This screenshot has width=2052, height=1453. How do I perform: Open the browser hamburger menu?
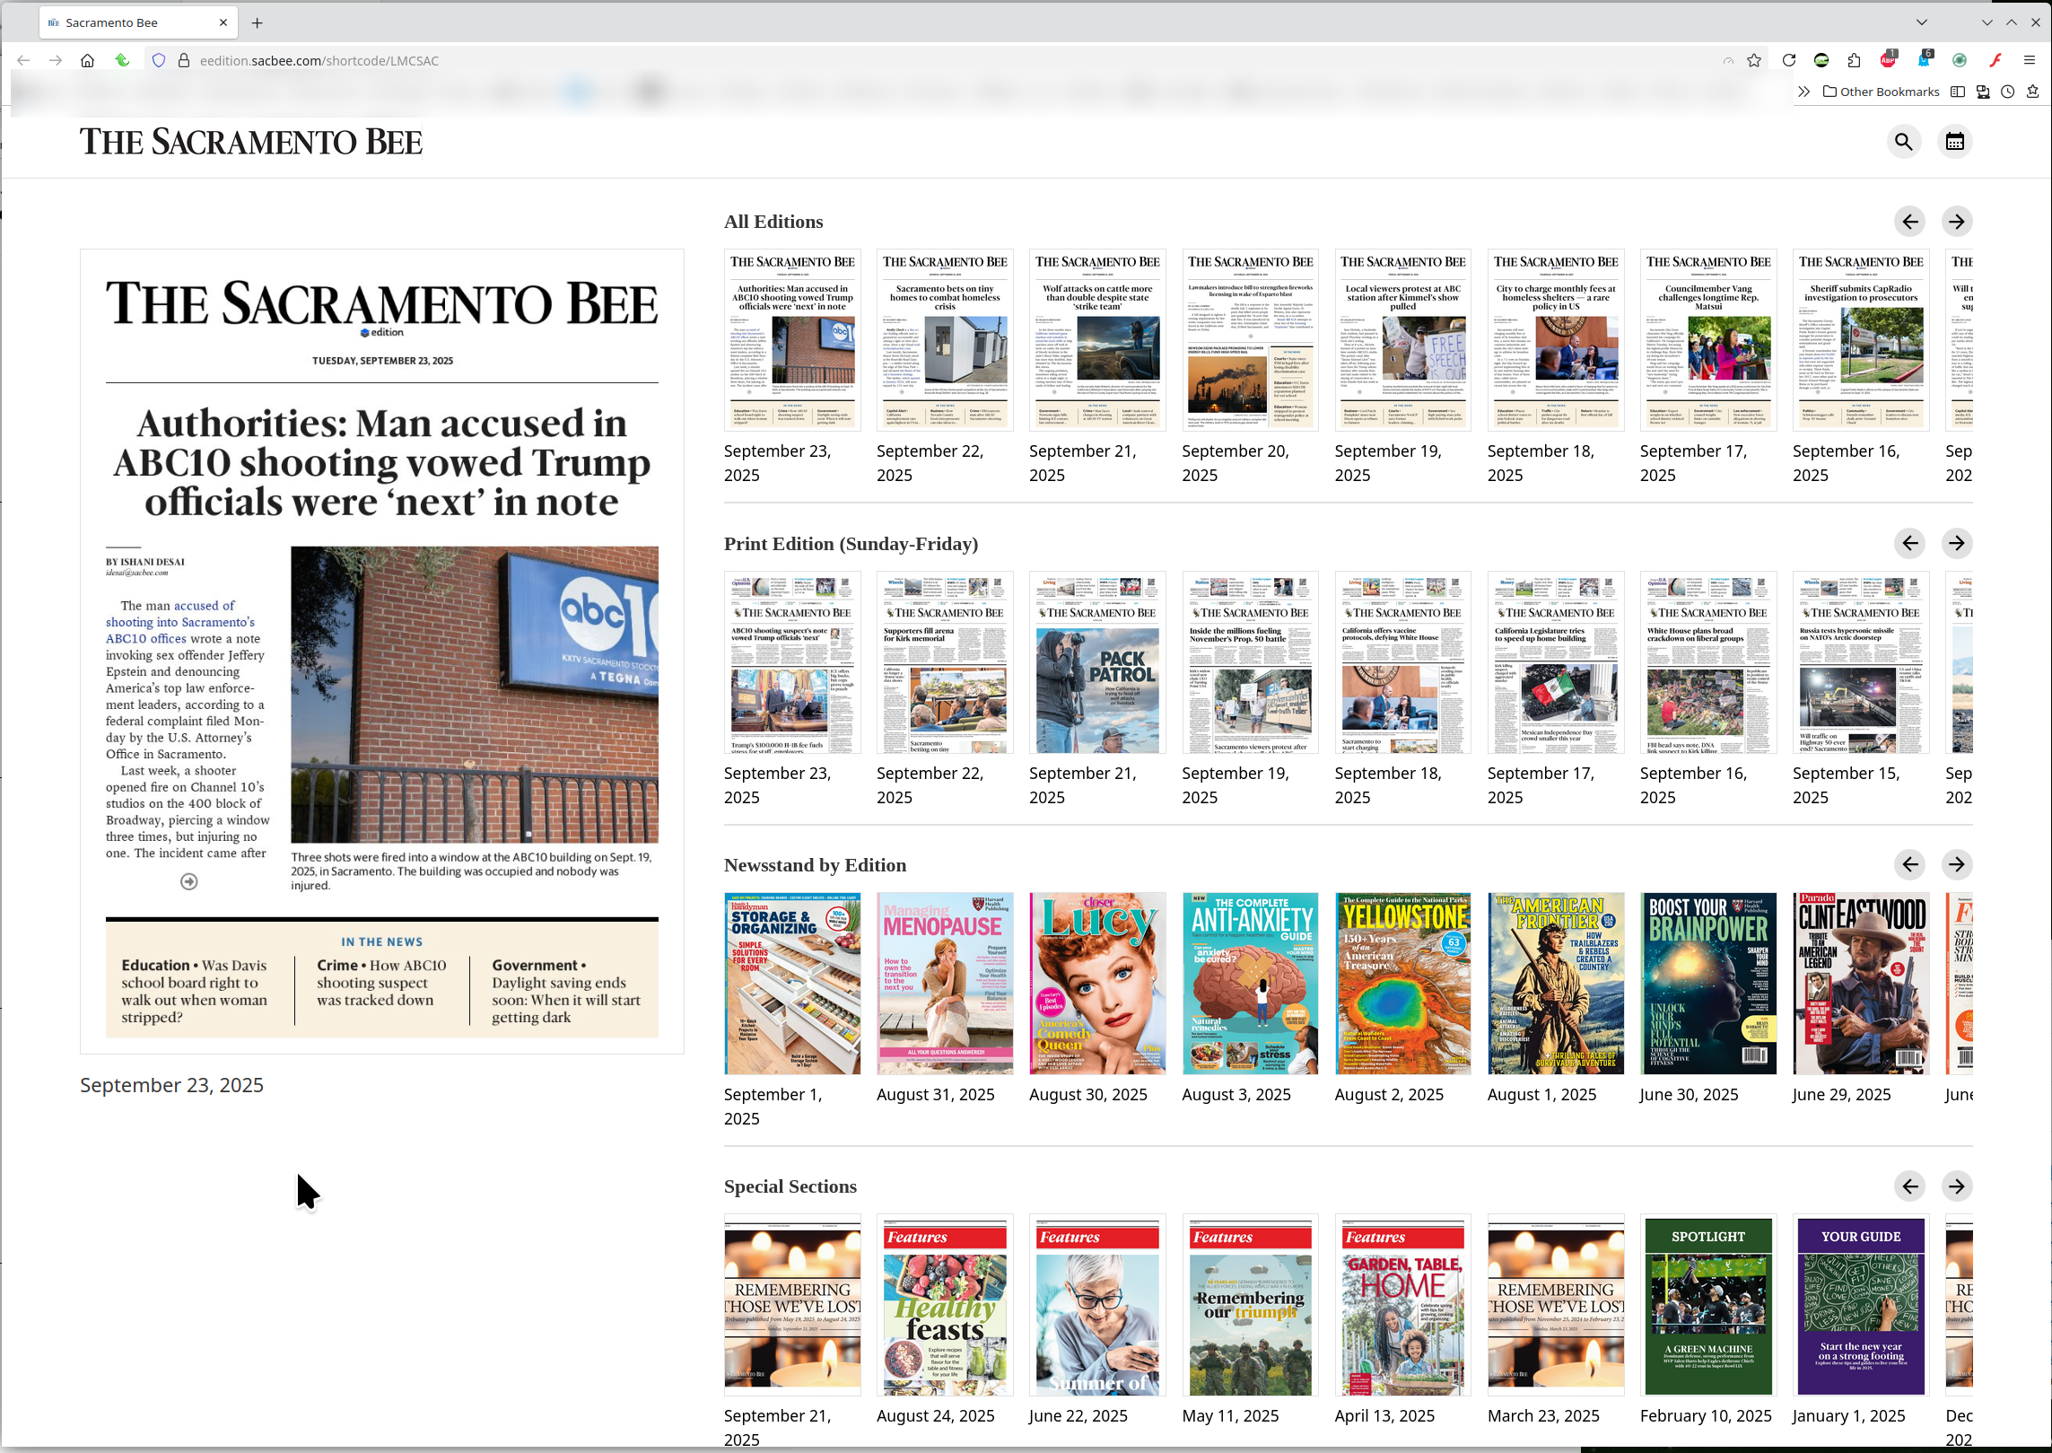[2029, 60]
